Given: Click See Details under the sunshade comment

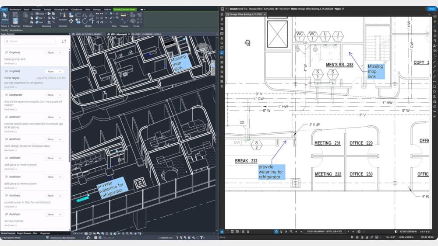Looking at the screenshot, I should (10, 131).
